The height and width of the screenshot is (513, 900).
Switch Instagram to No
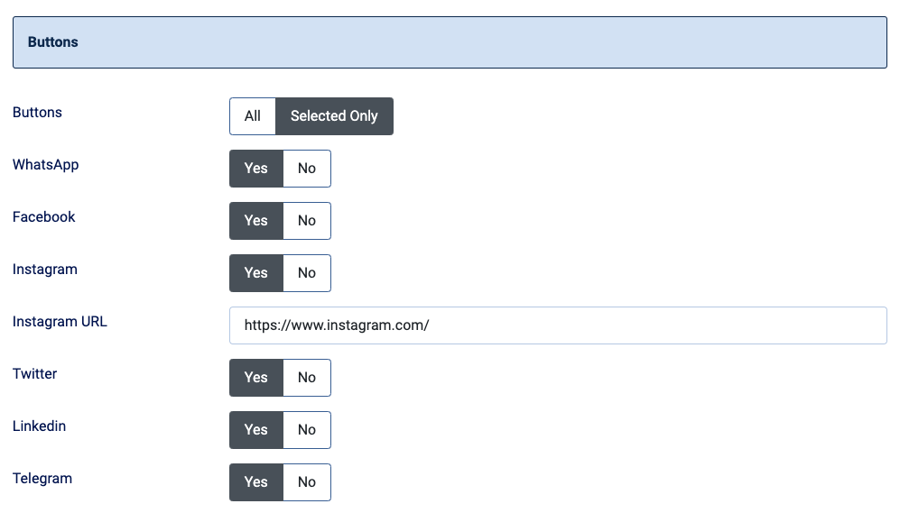pos(307,273)
